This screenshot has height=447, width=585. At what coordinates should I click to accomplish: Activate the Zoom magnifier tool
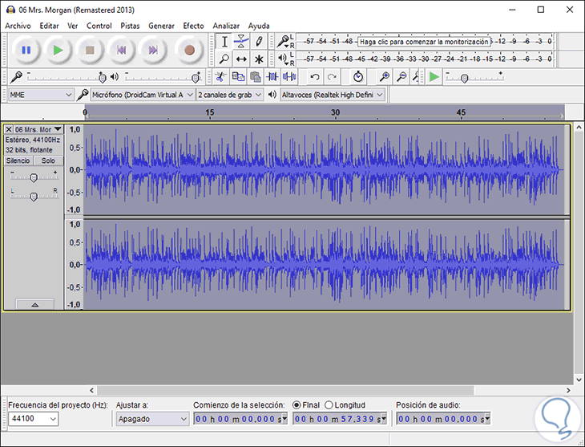(224, 59)
